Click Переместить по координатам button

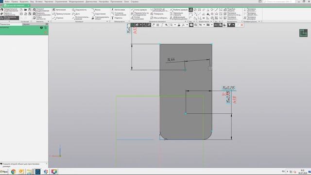140,14
